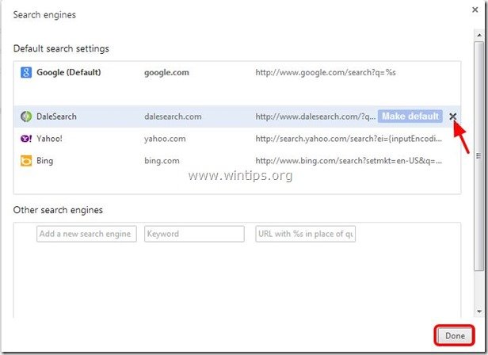The image size is (488, 355).
Task: Click the Yahoo search URL text
Action: click(349, 139)
